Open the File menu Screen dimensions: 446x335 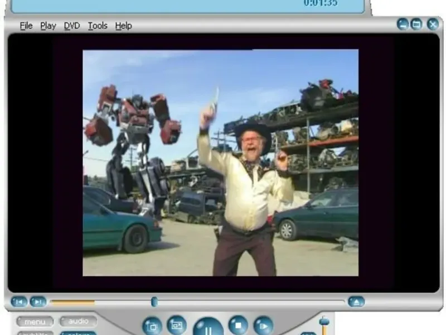tap(26, 26)
